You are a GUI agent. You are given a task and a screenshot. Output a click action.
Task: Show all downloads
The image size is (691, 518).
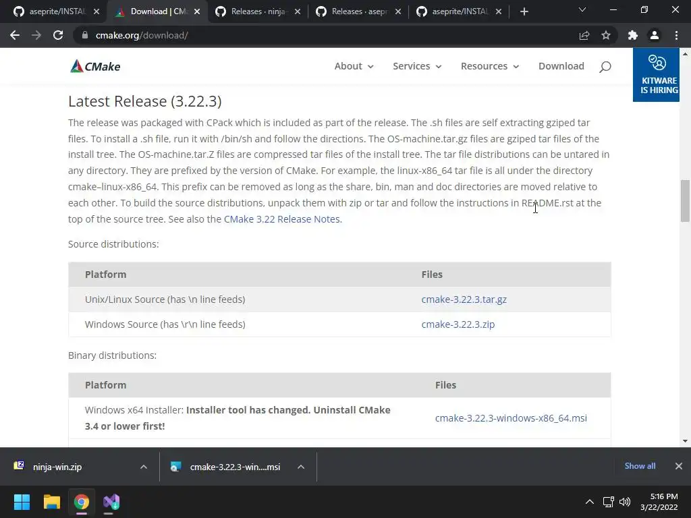click(x=640, y=466)
